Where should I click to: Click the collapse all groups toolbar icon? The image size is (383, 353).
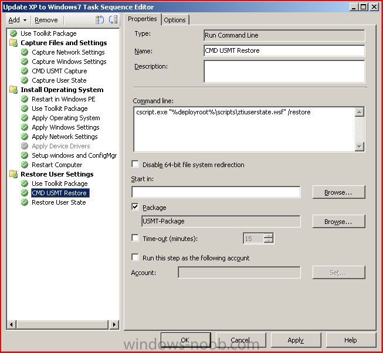pyautogui.click(x=113, y=20)
